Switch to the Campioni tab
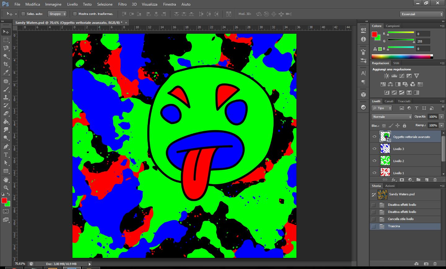Image resolution: width=446 pixels, height=269 pixels. point(392,26)
